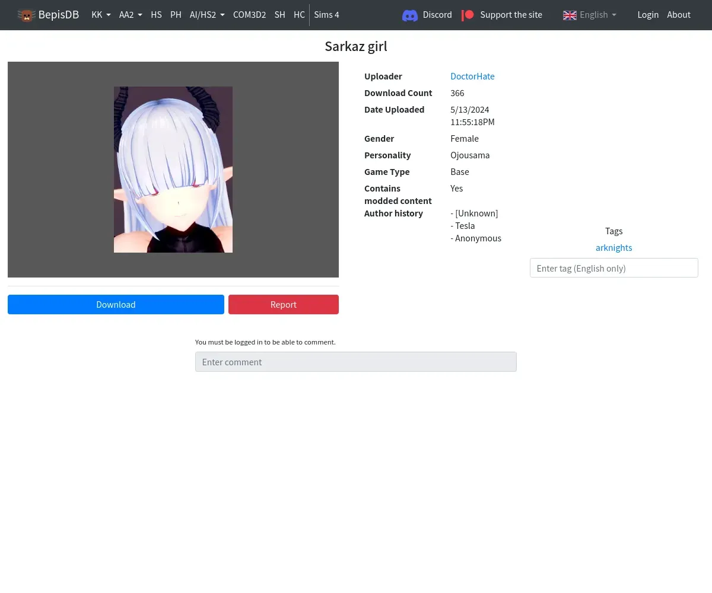Select the HC nav item

(x=299, y=15)
